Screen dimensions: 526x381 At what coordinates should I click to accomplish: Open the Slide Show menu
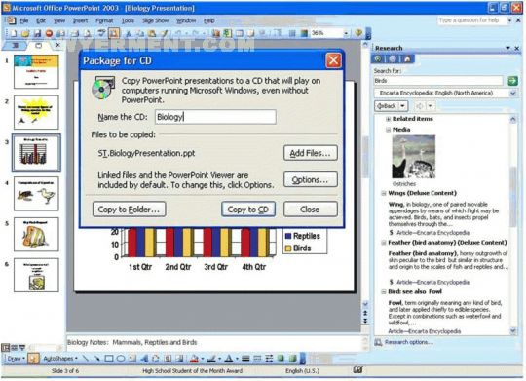155,20
